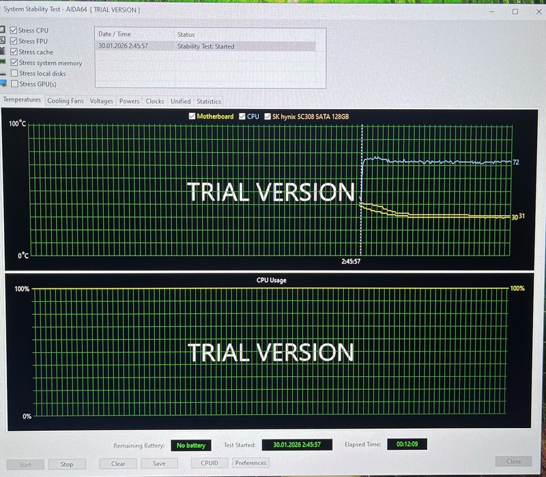
Task: Uncheck the Stress CPU checkbox
Action: tap(14, 30)
